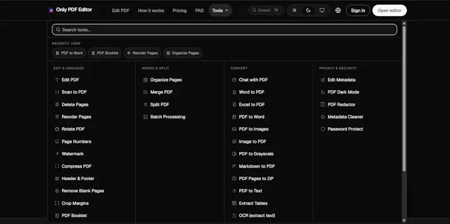Click the Scan to PDF icon
The height and width of the screenshot is (224, 450).
[57, 92]
